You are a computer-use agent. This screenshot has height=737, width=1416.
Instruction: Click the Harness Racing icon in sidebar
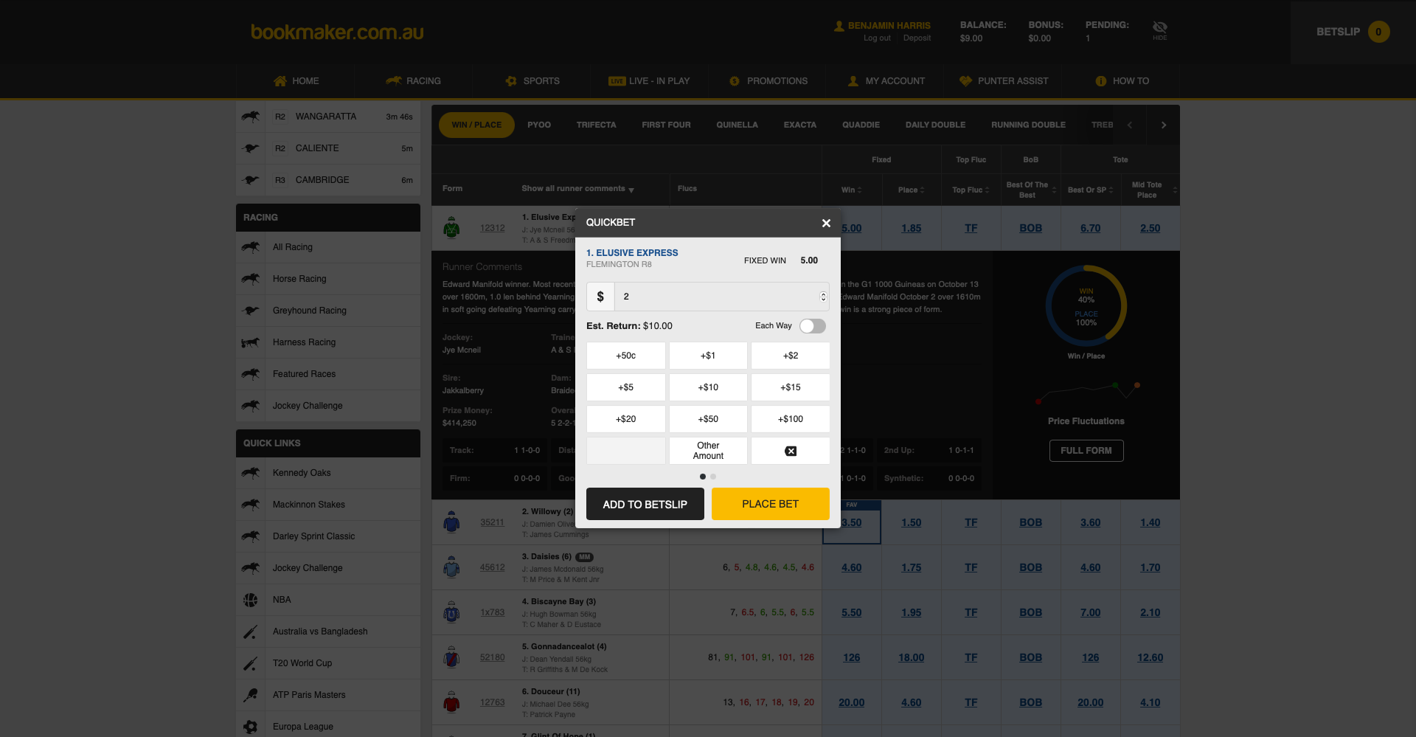click(251, 342)
